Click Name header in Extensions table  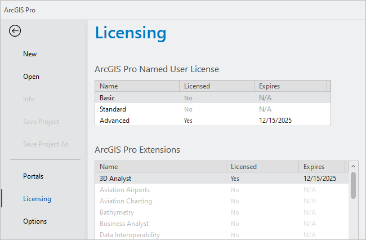pyautogui.click(x=160, y=167)
